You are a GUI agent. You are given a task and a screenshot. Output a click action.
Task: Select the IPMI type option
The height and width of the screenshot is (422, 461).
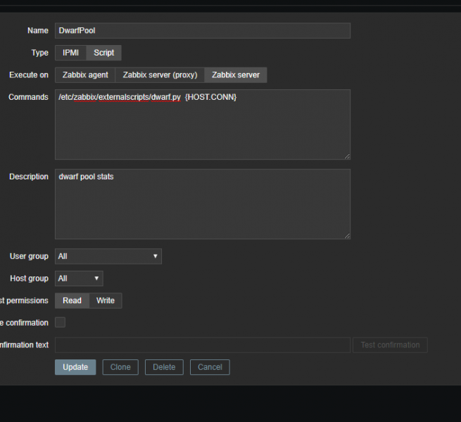[x=70, y=53]
